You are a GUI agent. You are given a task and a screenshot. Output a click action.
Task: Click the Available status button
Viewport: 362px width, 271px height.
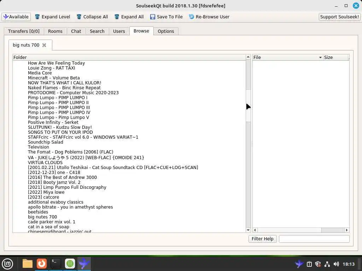(x=16, y=17)
